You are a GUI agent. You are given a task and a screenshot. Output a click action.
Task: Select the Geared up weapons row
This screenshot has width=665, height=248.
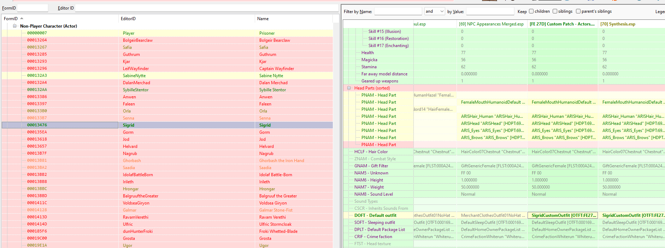504,81
